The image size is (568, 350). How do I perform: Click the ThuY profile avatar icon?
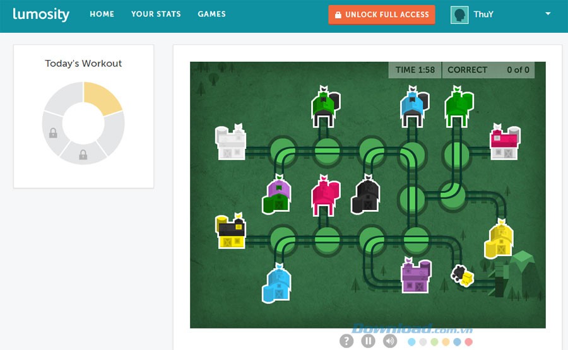[x=459, y=15]
